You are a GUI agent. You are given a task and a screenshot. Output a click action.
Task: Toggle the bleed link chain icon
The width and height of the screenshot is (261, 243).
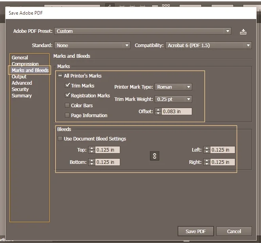[x=155, y=156]
